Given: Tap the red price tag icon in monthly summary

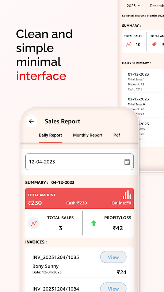Looking at the screenshot, I should tap(155, 44).
